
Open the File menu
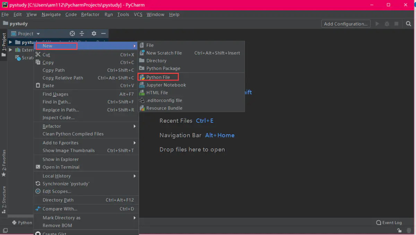click(x=5, y=14)
